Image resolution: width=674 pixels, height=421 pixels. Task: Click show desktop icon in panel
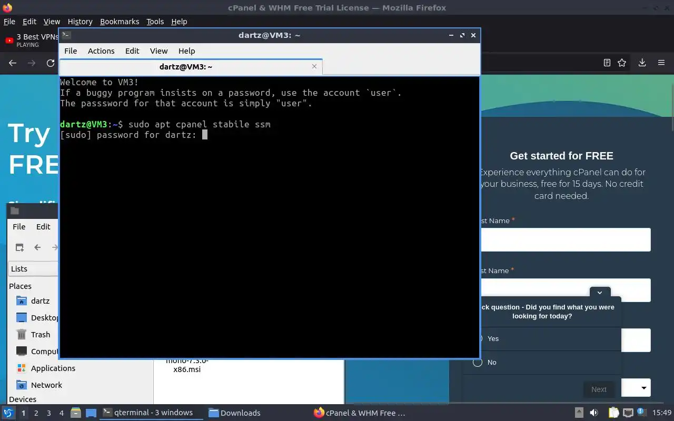click(x=91, y=413)
